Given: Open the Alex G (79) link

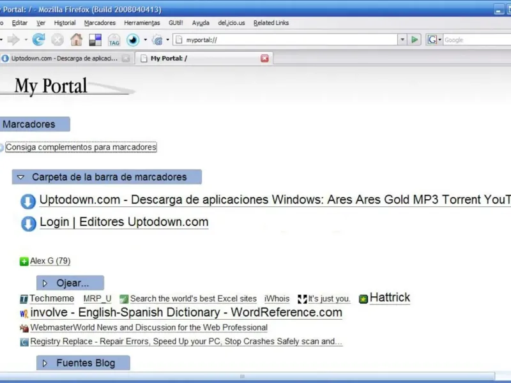Looking at the screenshot, I should (x=50, y=261).
